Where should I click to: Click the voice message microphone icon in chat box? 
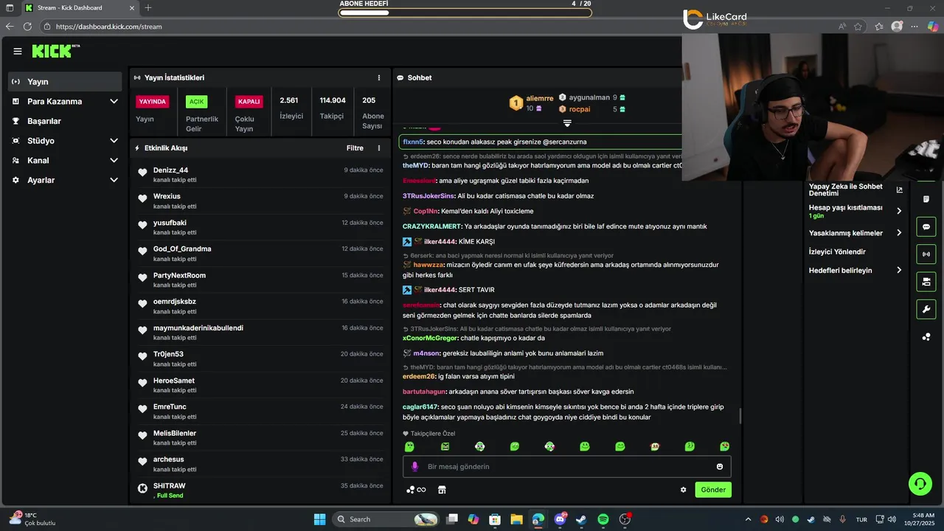click(x=414, y=466)
